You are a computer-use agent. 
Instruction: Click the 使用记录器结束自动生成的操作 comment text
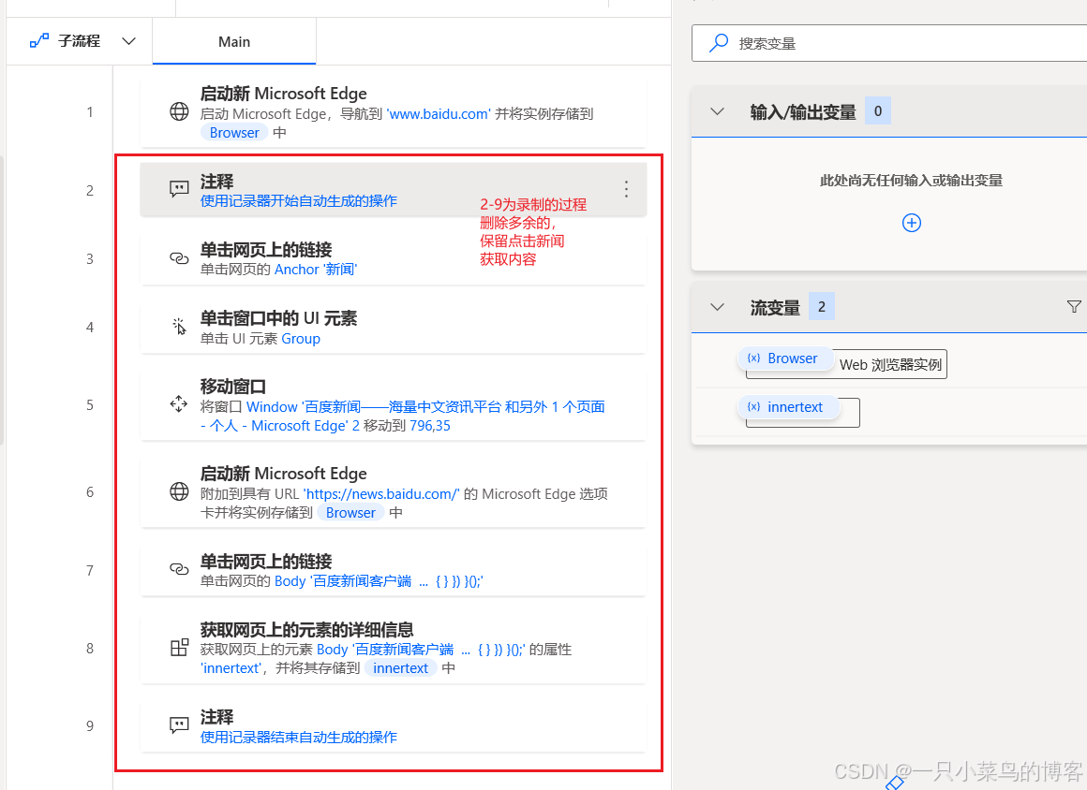pos(299,738)
